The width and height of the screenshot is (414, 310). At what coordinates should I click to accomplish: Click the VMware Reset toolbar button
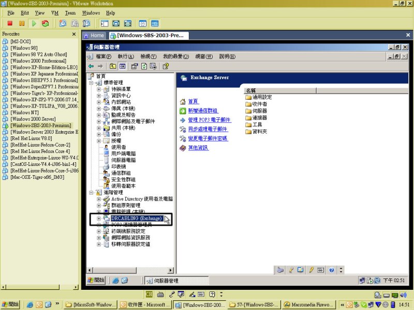tap(46, 23)
